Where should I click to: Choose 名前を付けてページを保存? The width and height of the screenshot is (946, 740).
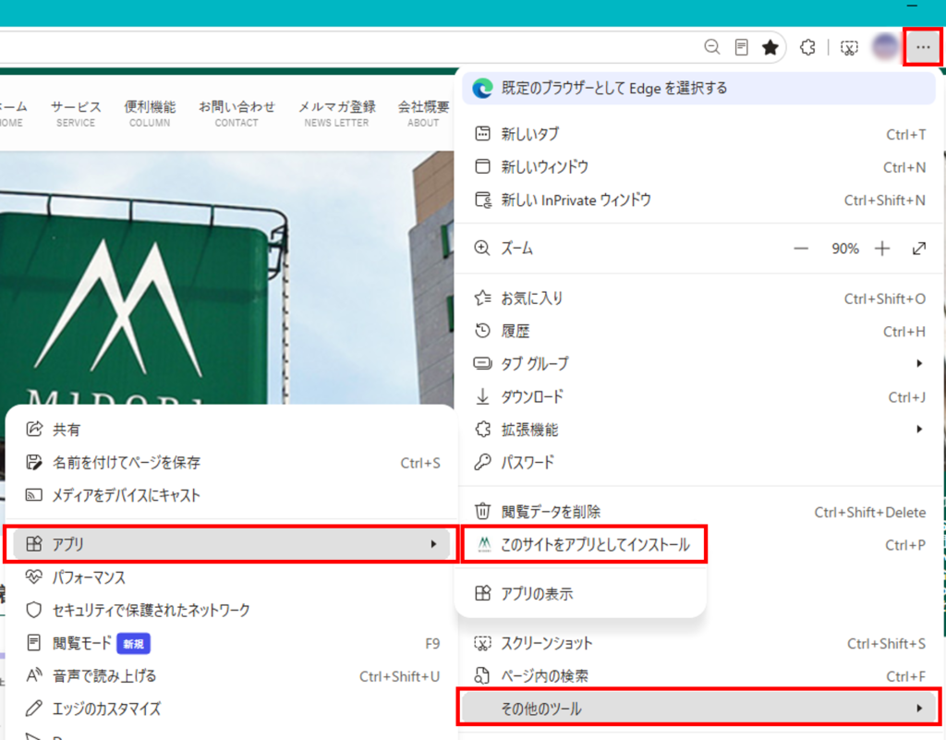(x=232, y=463)
